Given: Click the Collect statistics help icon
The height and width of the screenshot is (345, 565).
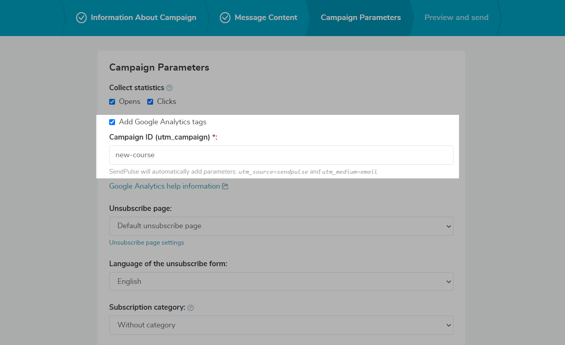Looking at the screenshot, I should pos(169,88).
